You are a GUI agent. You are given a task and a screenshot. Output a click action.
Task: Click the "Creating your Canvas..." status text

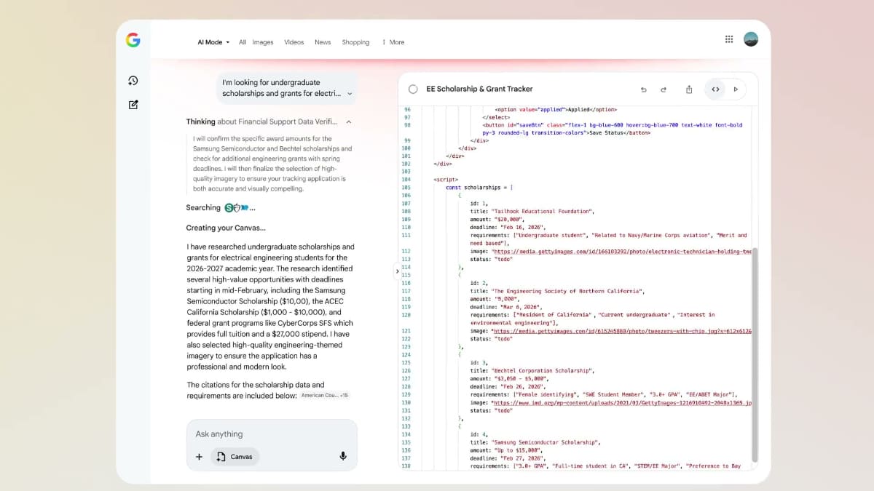pos(226,228)
